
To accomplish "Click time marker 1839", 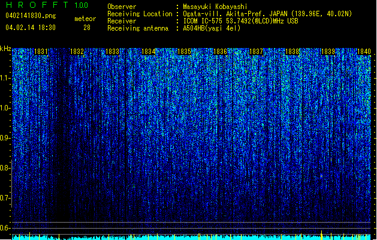I will click(328, 52).
